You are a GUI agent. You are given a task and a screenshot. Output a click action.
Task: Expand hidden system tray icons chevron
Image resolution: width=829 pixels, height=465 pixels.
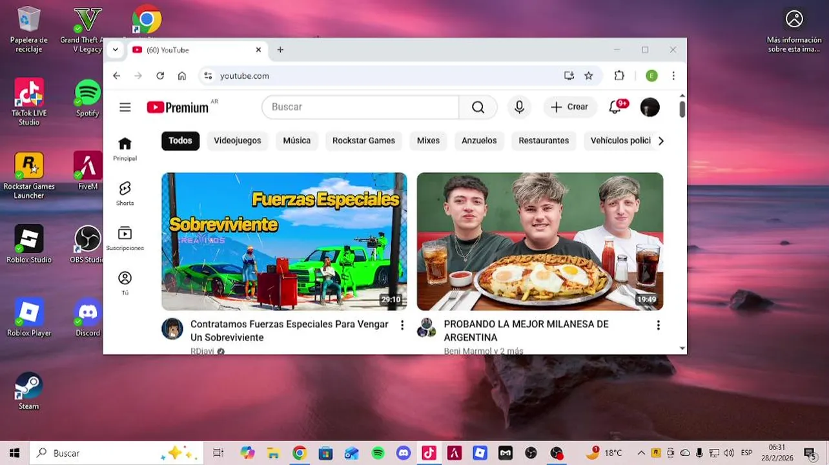pyautogui.click(x=641, y=453)
